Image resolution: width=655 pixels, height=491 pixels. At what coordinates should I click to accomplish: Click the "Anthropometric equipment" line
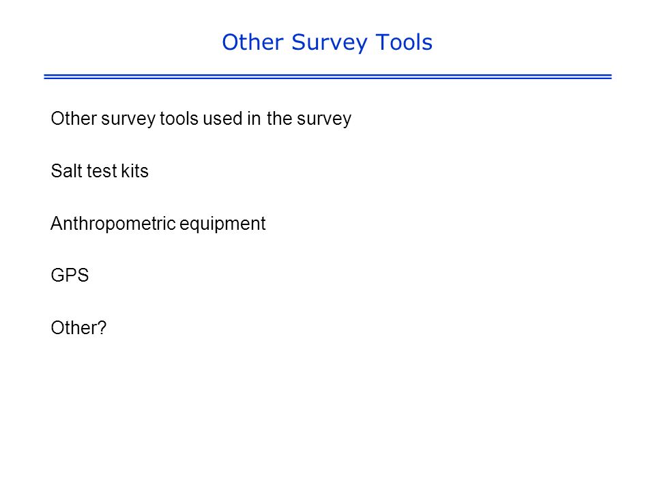(x=158, y=224)
